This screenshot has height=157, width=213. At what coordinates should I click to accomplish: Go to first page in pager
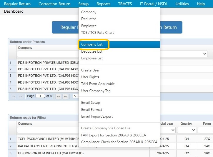point(14,96)
